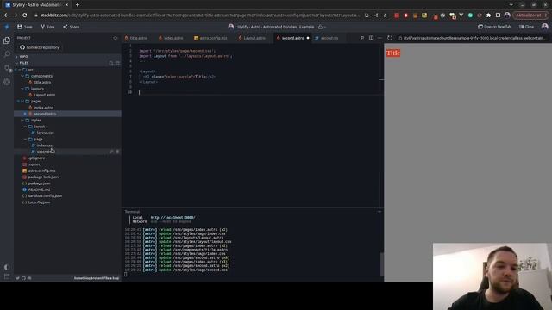Open Layout.astro in the file tree

click(44, 95)
